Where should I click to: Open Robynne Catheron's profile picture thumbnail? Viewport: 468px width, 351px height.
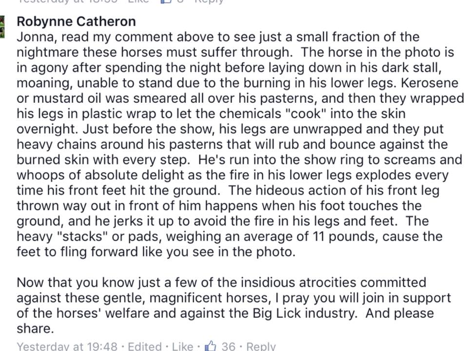2,27
